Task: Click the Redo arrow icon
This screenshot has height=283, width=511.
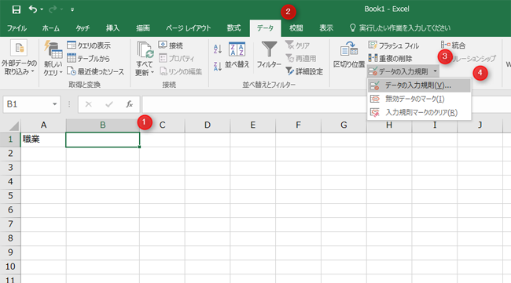Action: click(53, 9)
